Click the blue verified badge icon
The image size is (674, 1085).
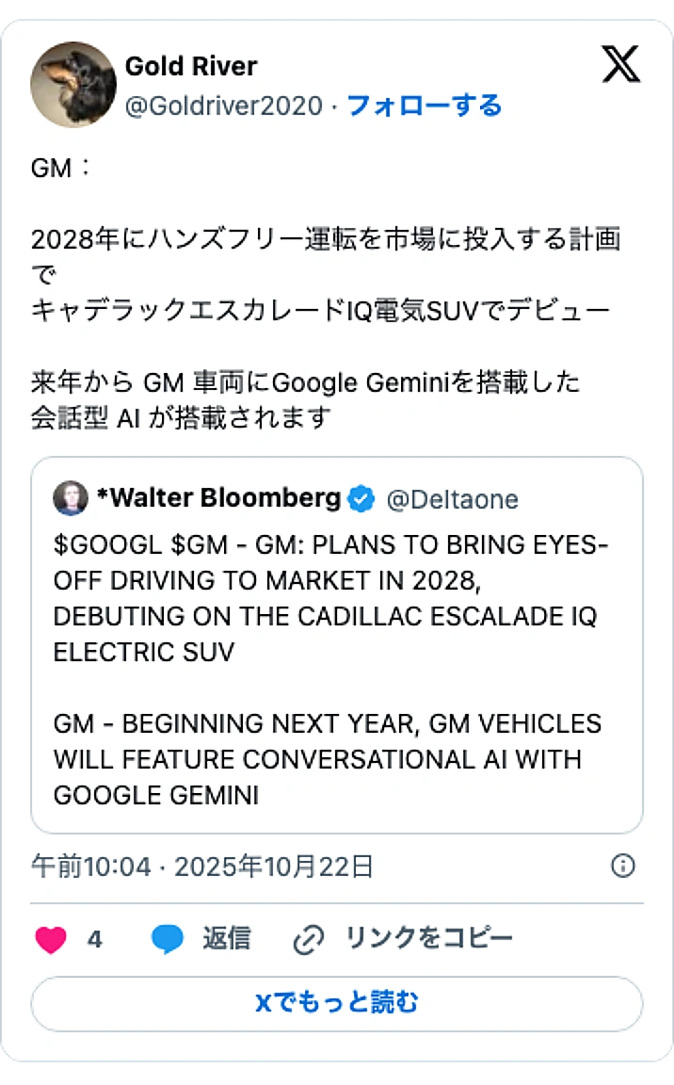pyautogui.click(x=361, y=499)
